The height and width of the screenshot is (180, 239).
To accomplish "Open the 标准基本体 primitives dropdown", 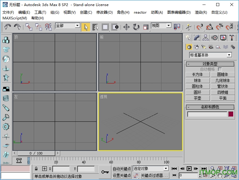I will [x=210, y=55].
